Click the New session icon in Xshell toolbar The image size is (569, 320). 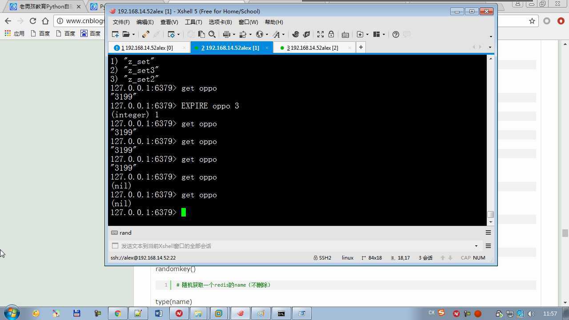[x=115, y=34]
